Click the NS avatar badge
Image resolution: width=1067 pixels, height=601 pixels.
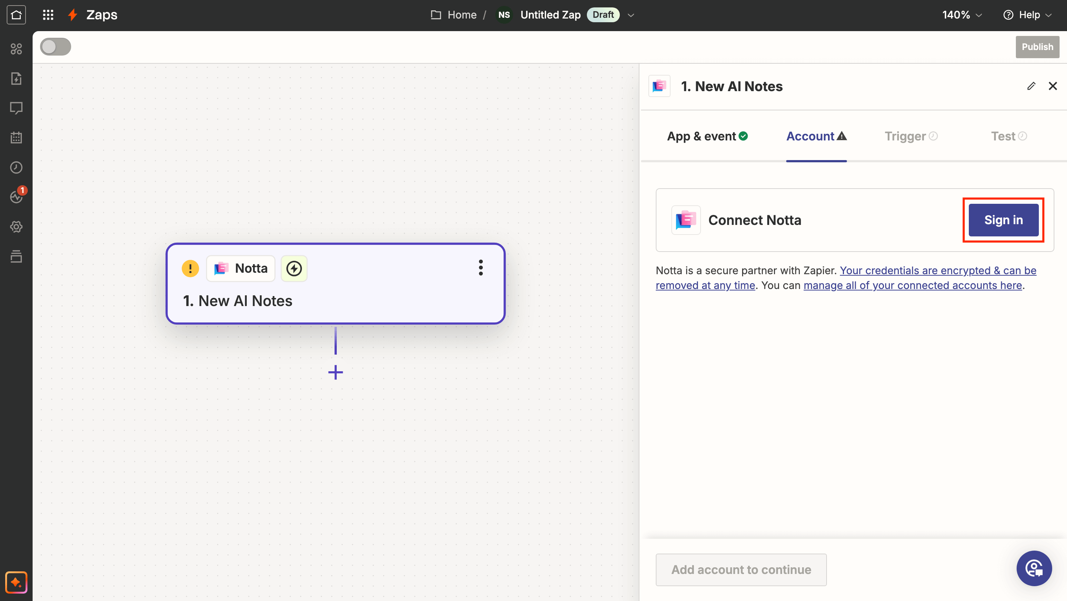pos(504,15)
